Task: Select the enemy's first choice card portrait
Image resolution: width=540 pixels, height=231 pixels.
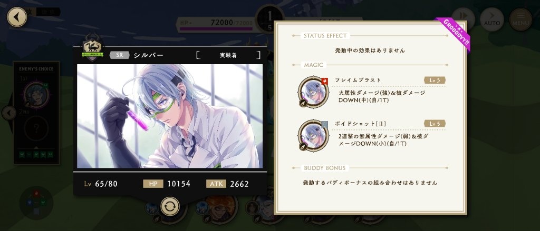Action: [36, 95]
